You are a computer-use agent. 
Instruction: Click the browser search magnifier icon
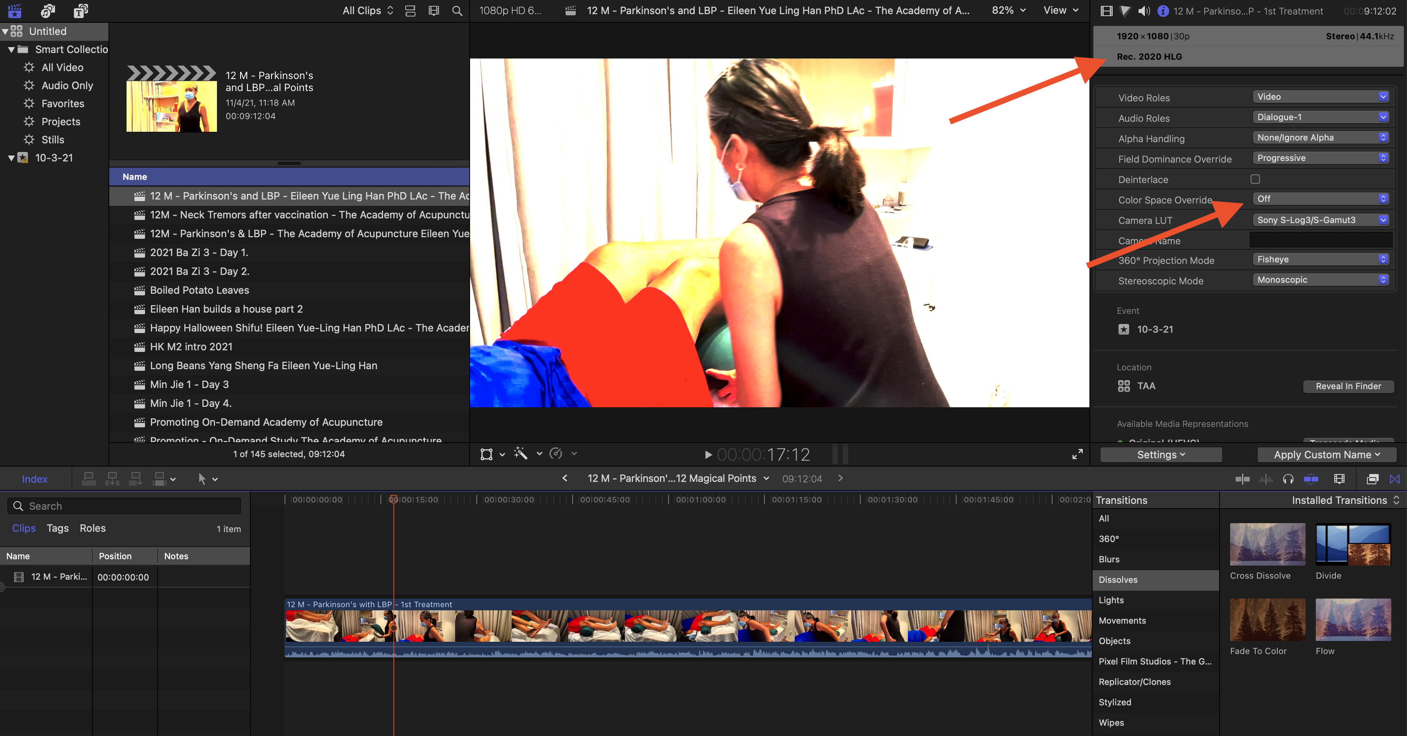(457, 10)
